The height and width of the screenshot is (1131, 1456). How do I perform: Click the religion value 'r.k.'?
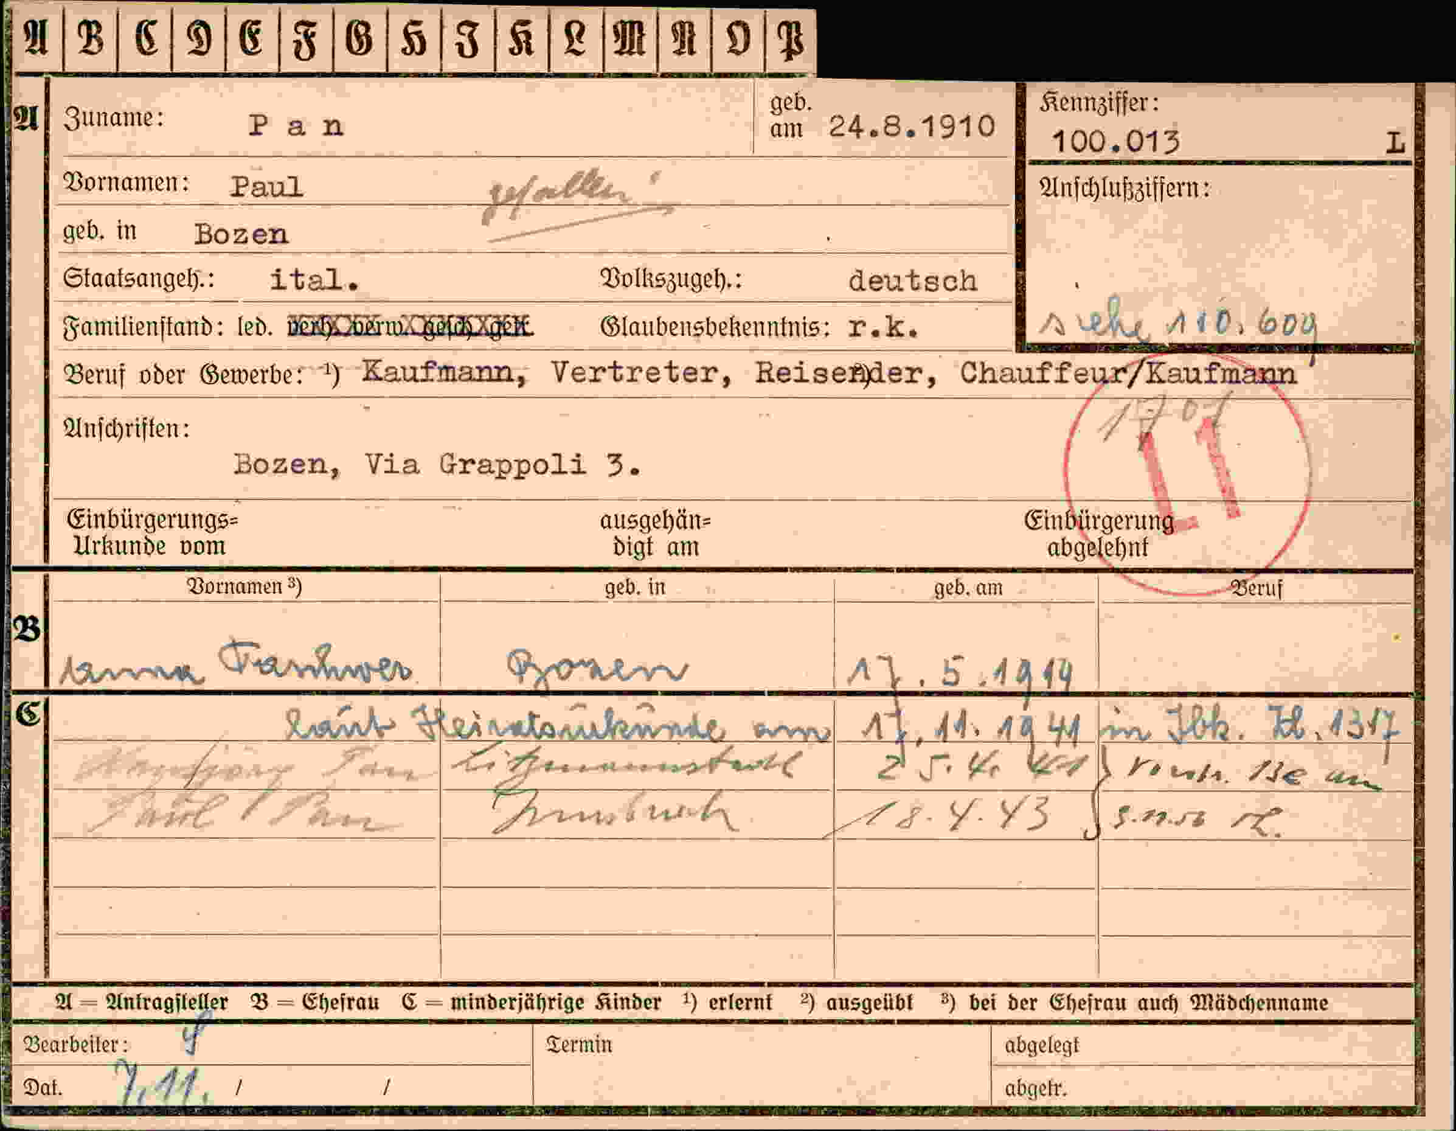(x=882, y=327)
